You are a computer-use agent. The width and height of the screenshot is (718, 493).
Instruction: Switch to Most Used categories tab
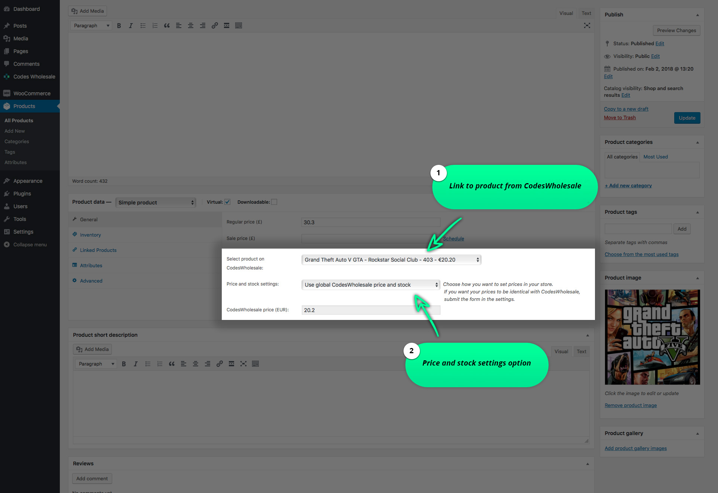[656, 157]
